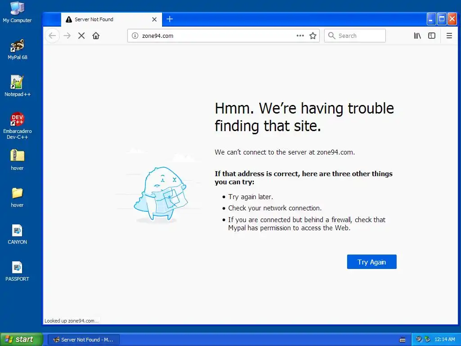Select the CANYON media file icon
Screen dimensions: 461x346
pos(18,234)
